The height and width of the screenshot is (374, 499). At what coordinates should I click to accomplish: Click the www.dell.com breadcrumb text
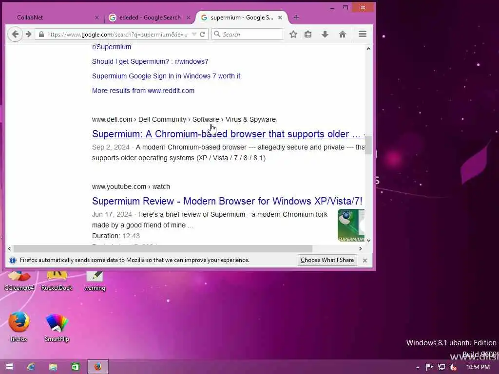coord(112,119)
